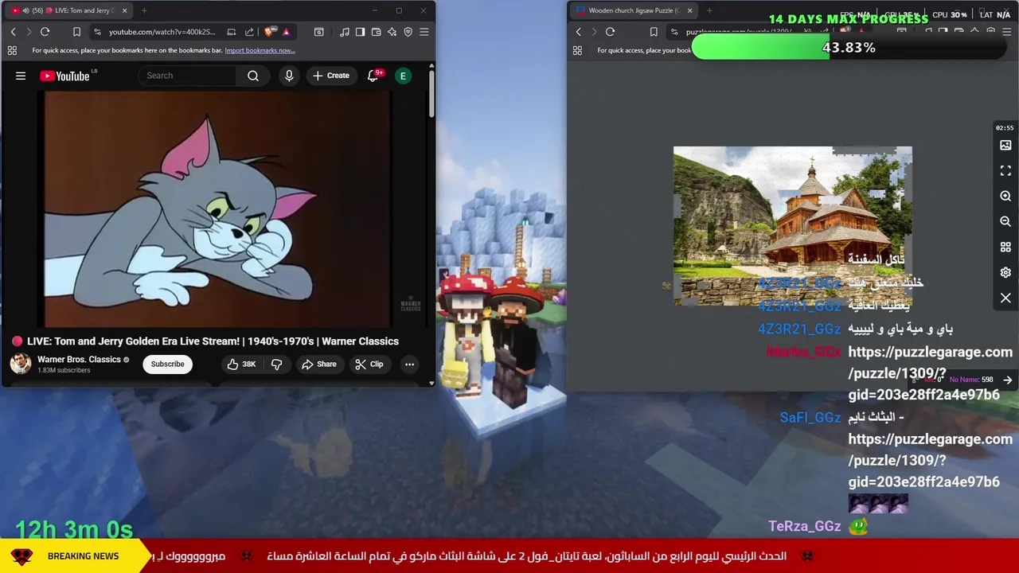
Task: Open Brave Wallet icon in YouTube window
Action: (376, 32)
